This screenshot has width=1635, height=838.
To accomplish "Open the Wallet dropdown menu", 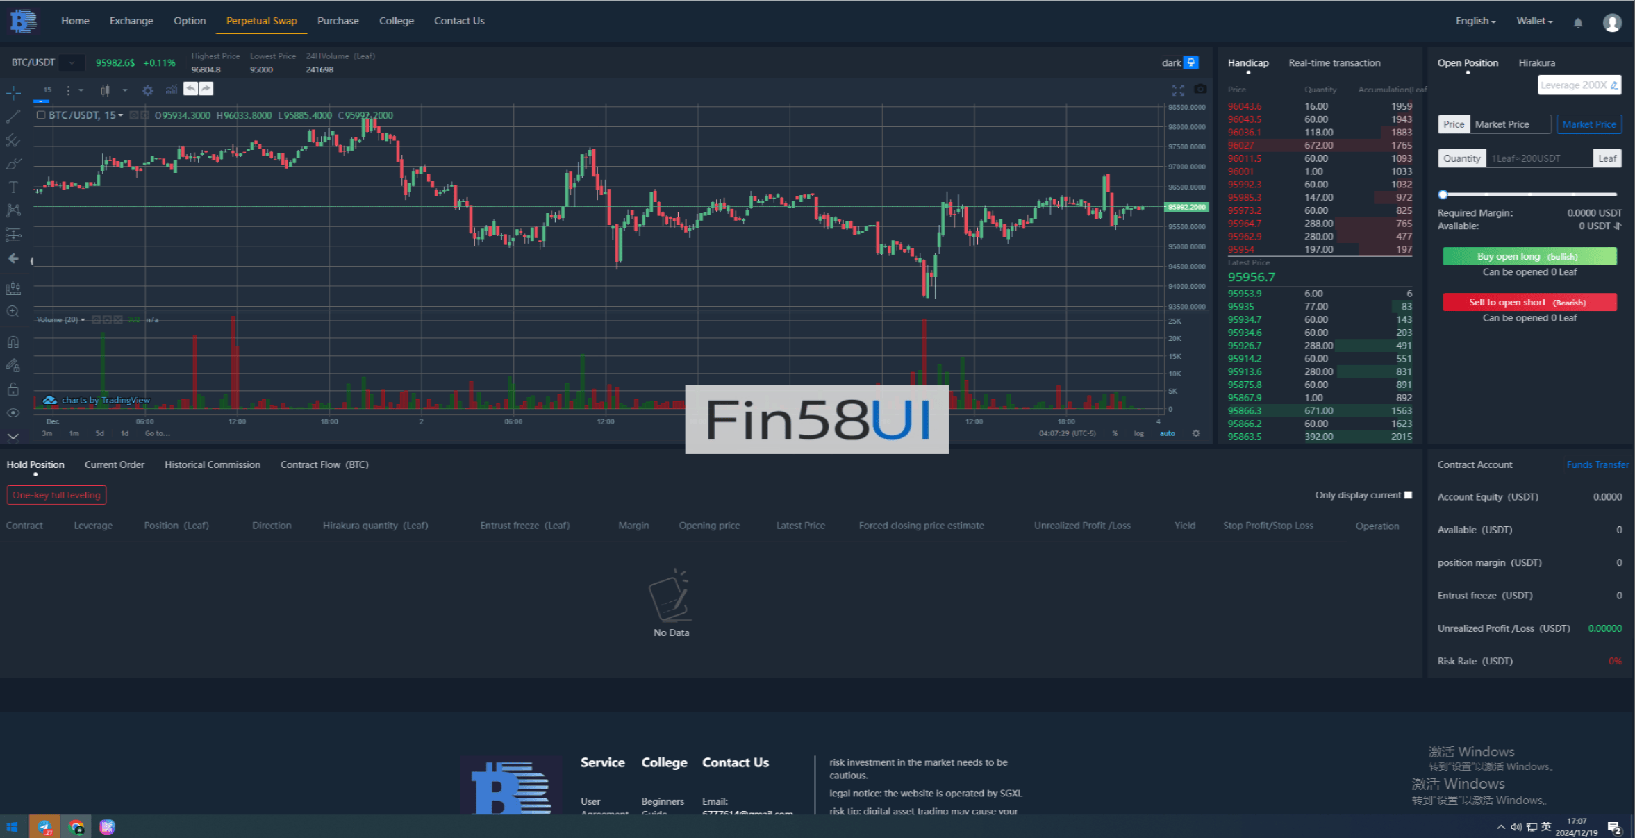I will coord(1534,21).
